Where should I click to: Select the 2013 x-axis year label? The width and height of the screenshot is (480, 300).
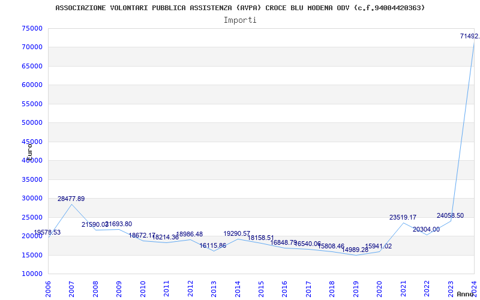(x=214, y=289)
